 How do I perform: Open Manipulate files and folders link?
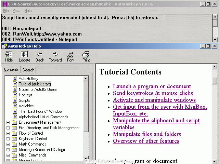tap(147, 134)
